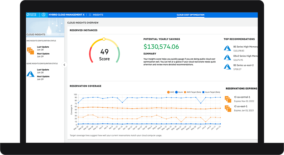Open t3 ca-central-1 expiring reservation
Image resolution: width=284 pixels, height=155 pixels.
tap(242, 97)
